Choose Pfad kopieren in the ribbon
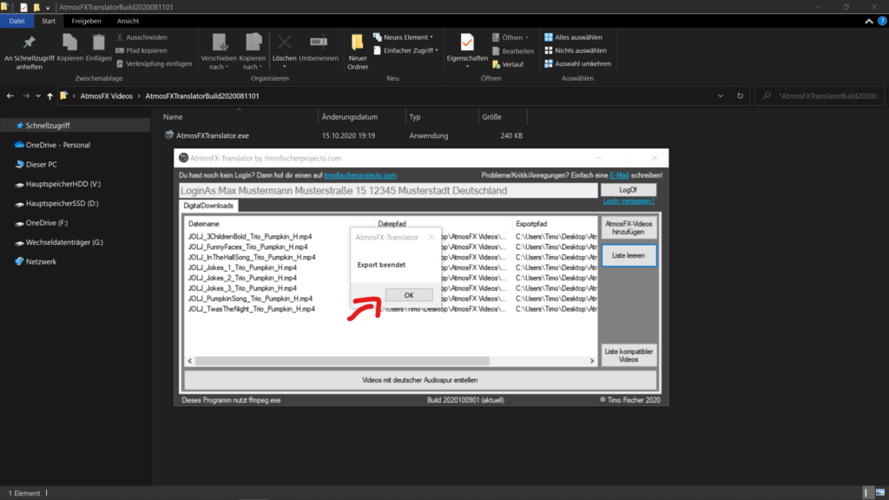The image size is (889, 500). click(142, 50)
